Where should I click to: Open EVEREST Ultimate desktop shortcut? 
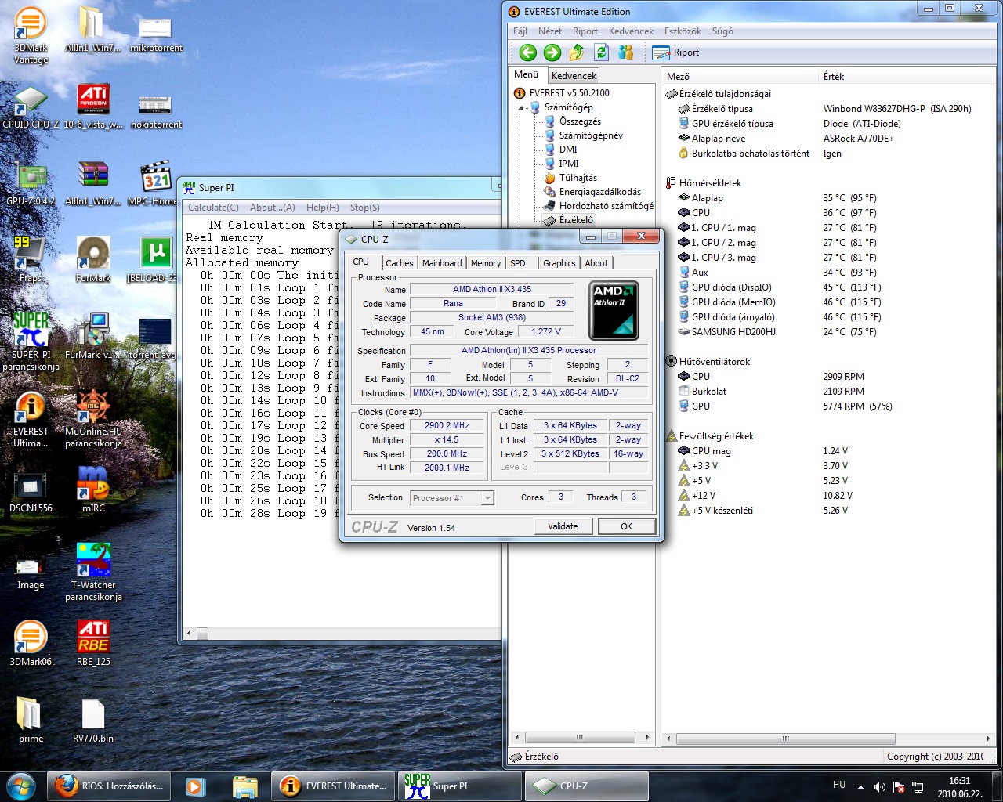[x=31, y=419]
